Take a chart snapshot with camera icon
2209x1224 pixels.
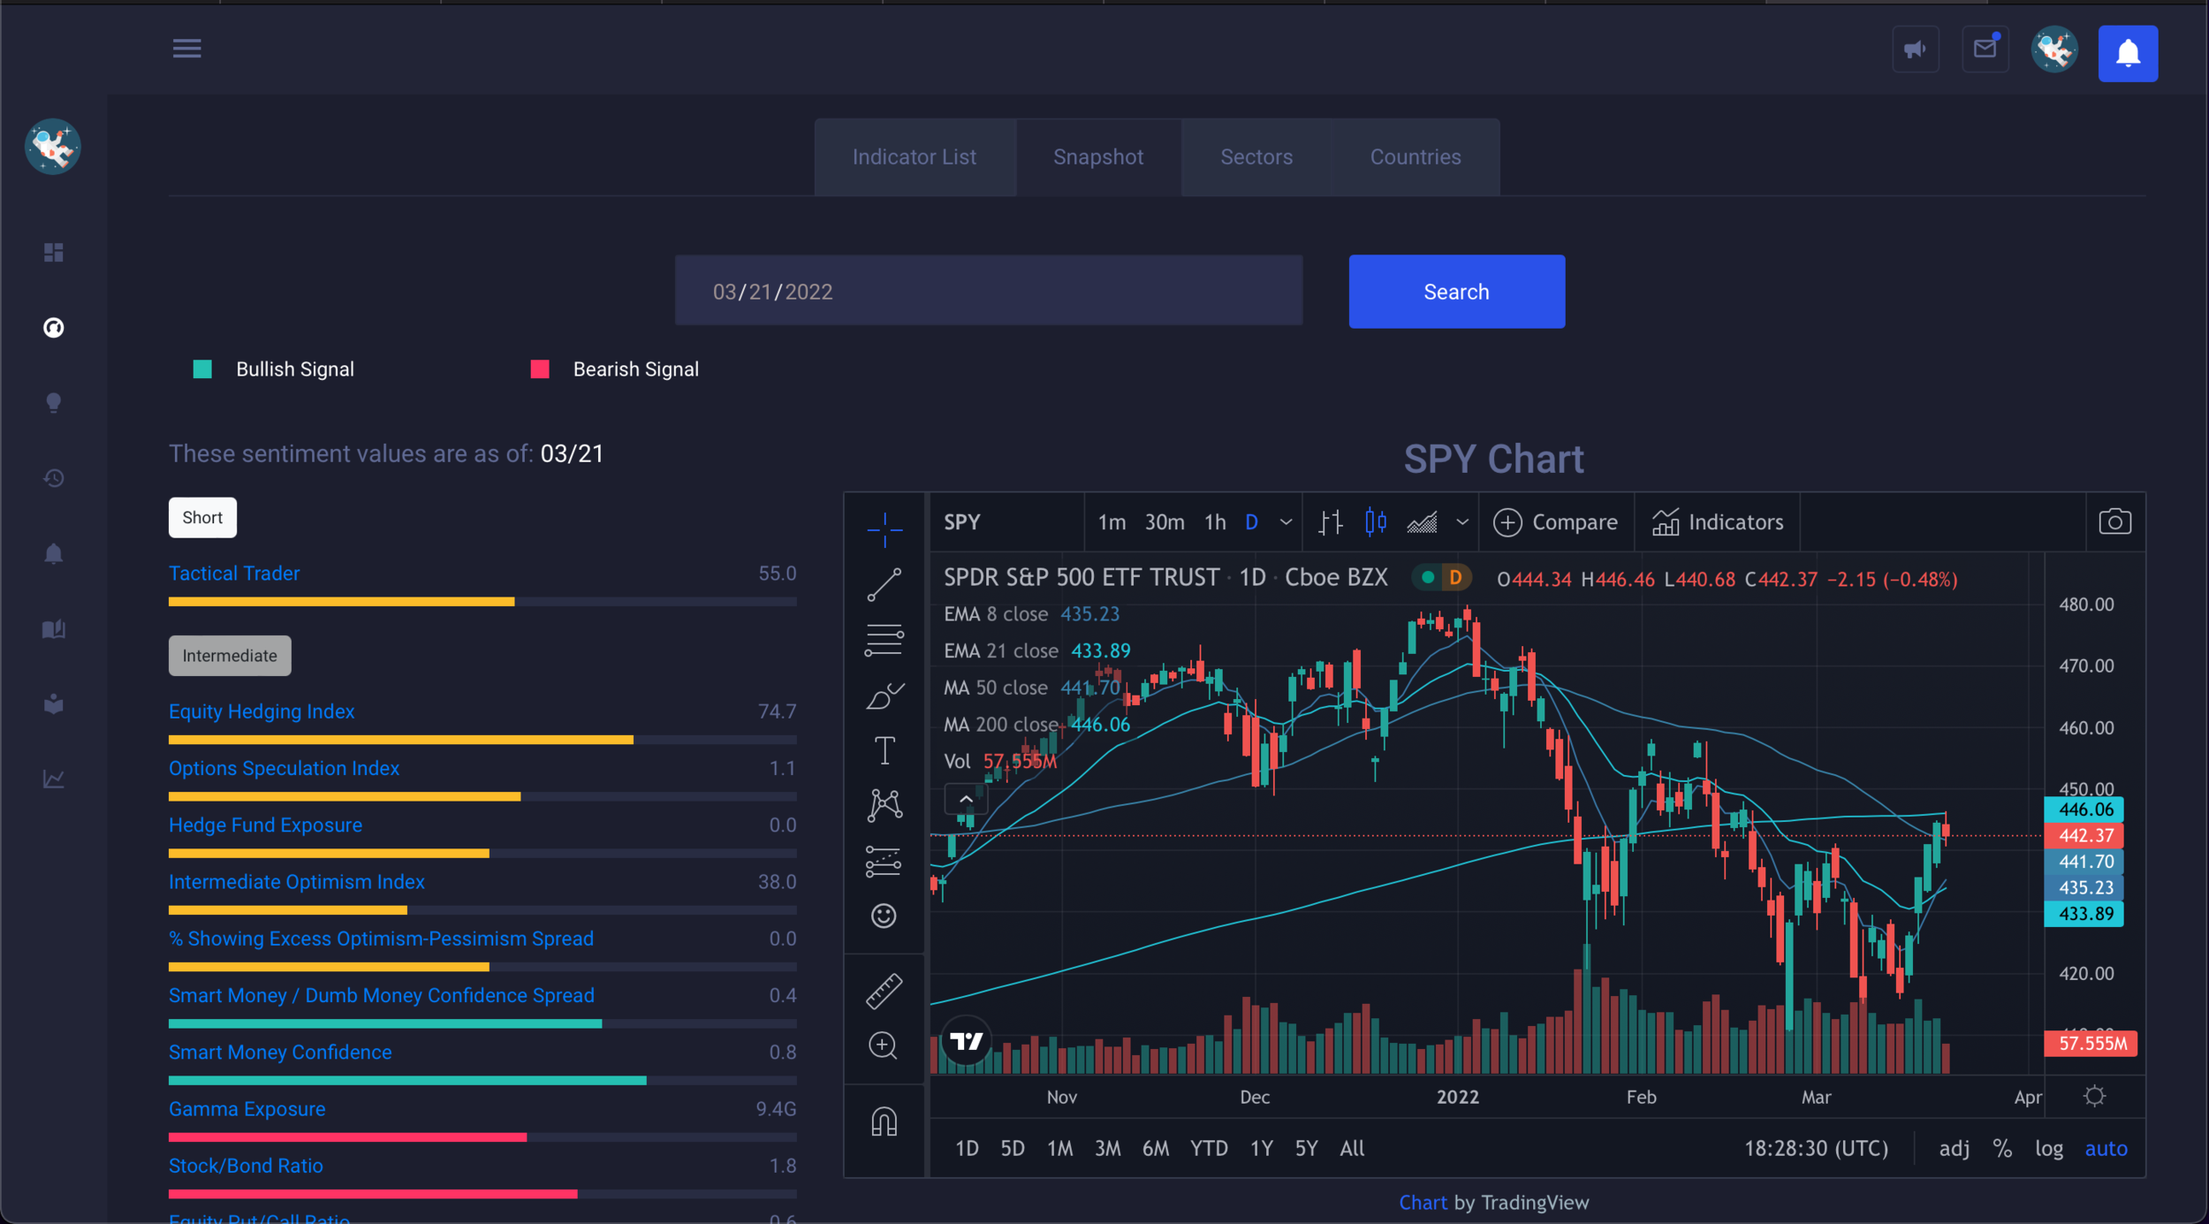2114,522
